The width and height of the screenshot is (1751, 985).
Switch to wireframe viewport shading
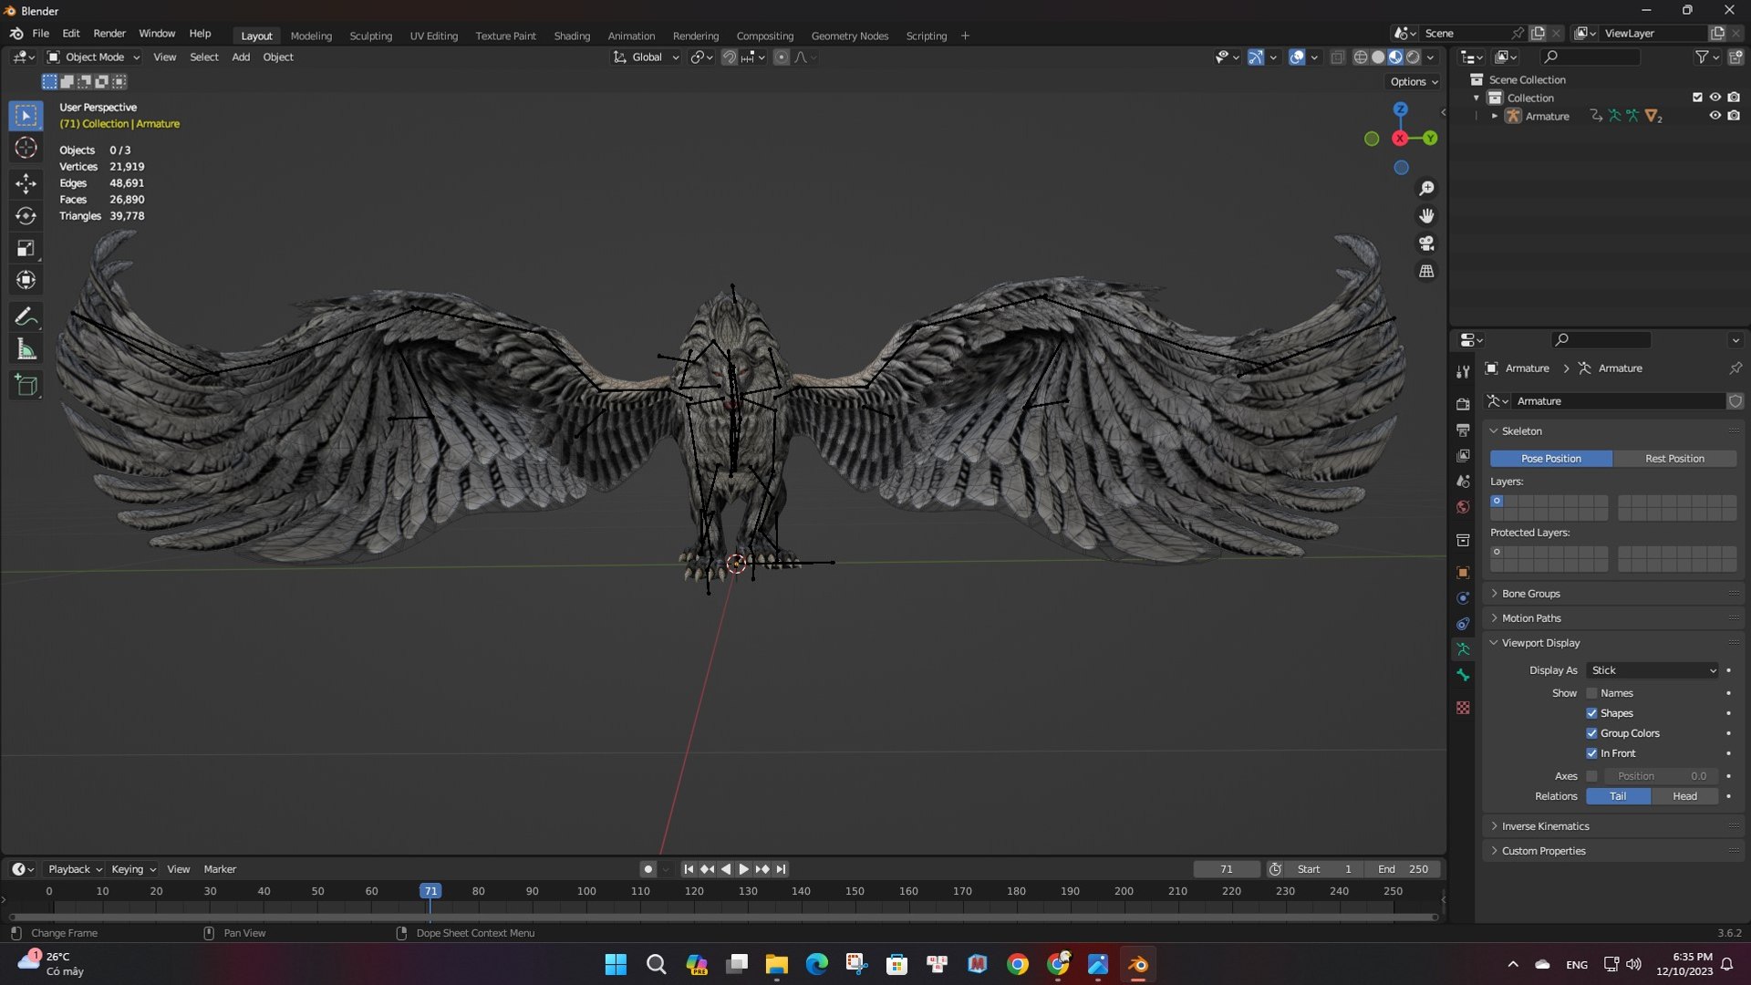(1360, 57)
